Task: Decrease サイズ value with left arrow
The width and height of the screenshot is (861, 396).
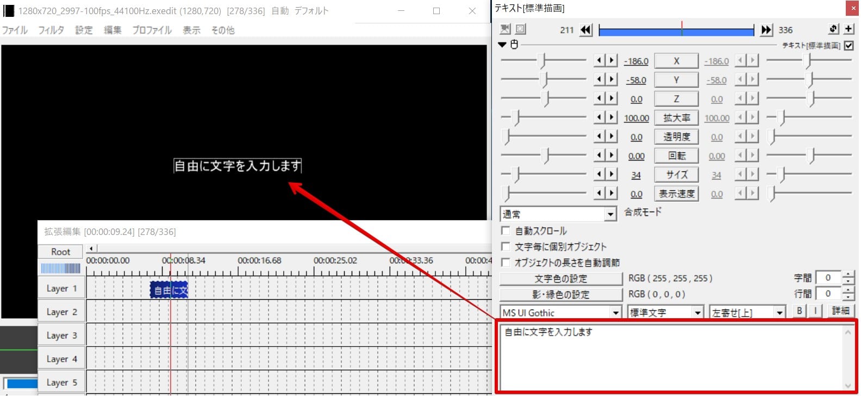Action: click(x=600, y=175)
